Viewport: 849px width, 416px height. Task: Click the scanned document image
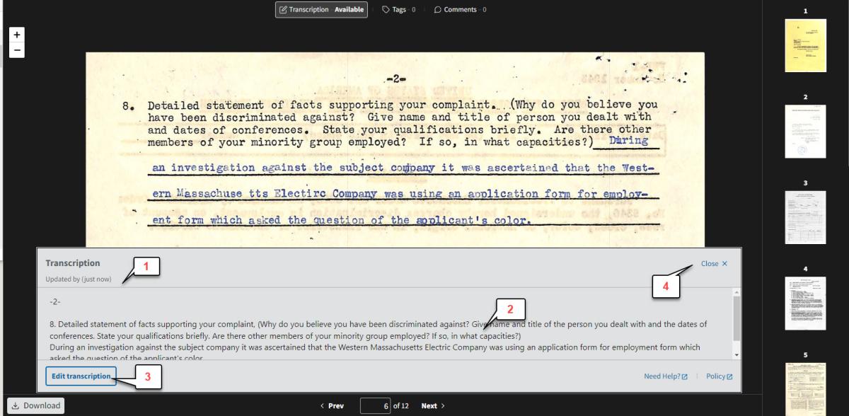click(x=395, y=149)
